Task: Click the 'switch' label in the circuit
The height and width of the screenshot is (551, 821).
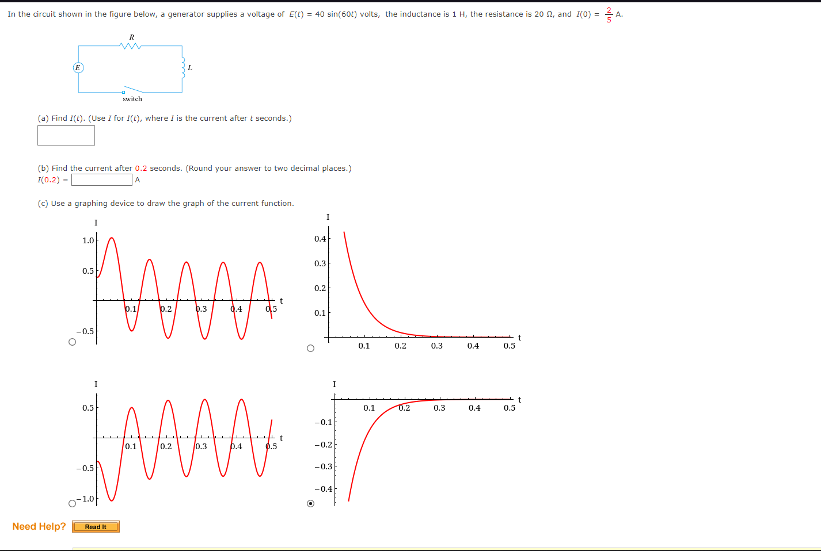Action: point(132,99)
